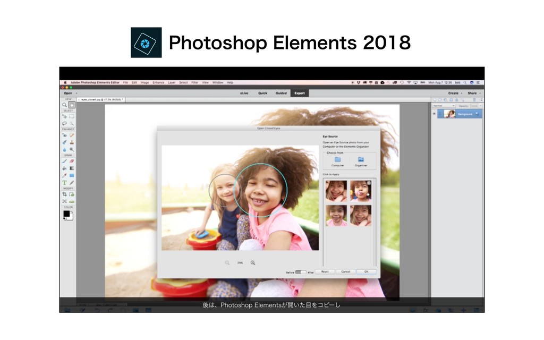The height and width of the screenshot is (340, 544).
Task: Select the Eraser tool
Action: coord(72,161)
